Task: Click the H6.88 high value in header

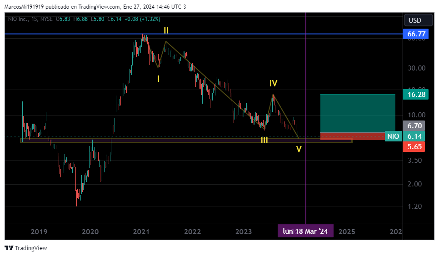Action: point(80,19)
